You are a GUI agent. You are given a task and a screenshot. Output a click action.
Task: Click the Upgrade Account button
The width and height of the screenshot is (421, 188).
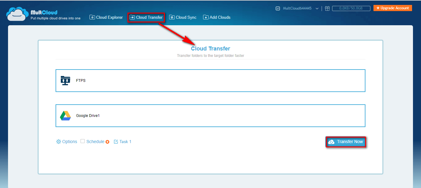point(393,8)
